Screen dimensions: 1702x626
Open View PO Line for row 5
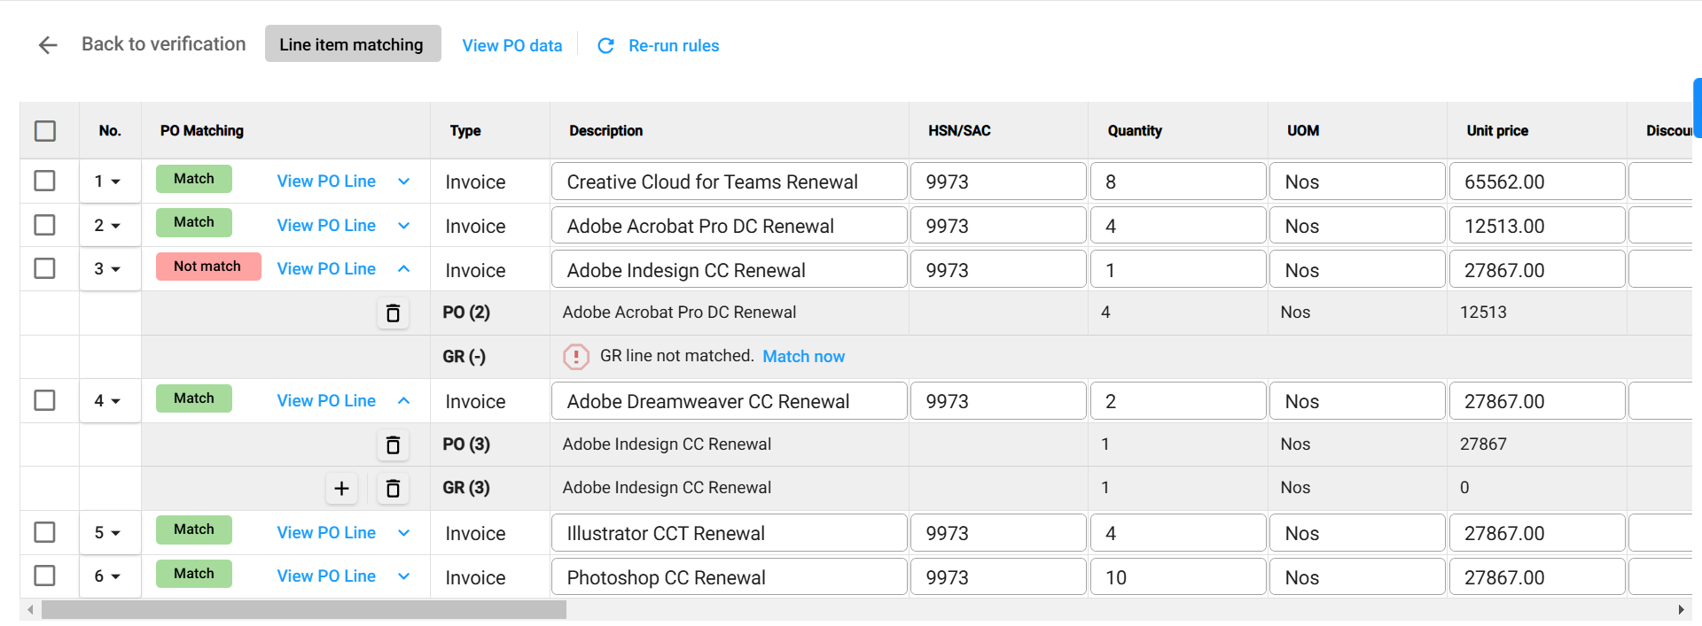(326, 532)
